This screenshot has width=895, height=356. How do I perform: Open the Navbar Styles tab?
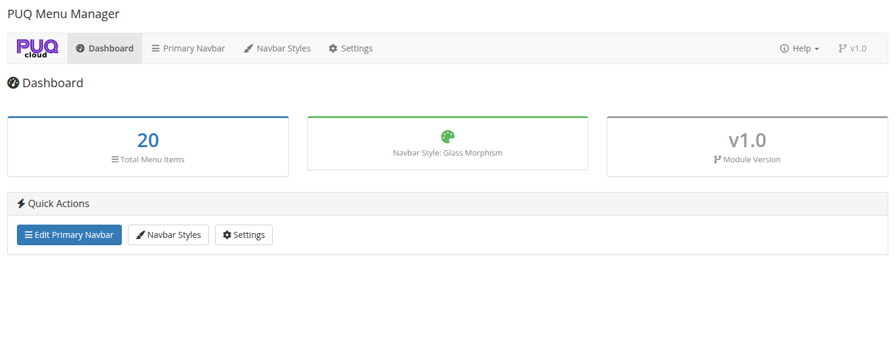tap(277, 48)
